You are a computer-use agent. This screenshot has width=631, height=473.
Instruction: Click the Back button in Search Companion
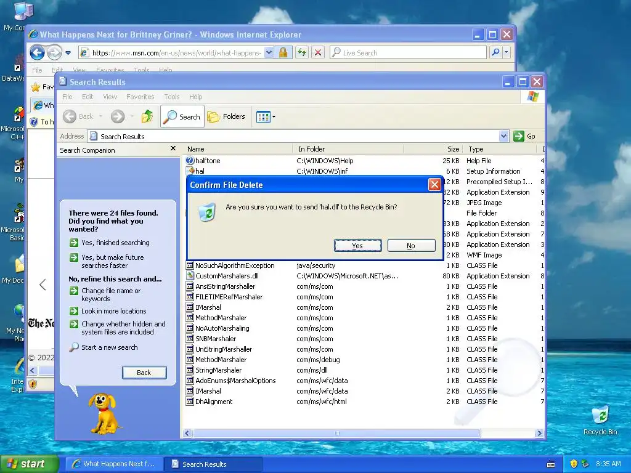point(144,373)
